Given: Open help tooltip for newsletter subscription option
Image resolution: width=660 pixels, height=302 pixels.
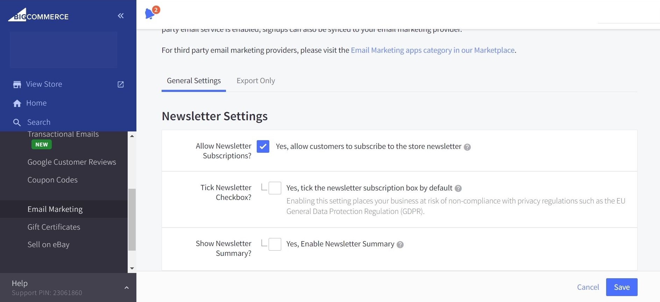Looking at the screenshot, I should (x=467, y=147).
